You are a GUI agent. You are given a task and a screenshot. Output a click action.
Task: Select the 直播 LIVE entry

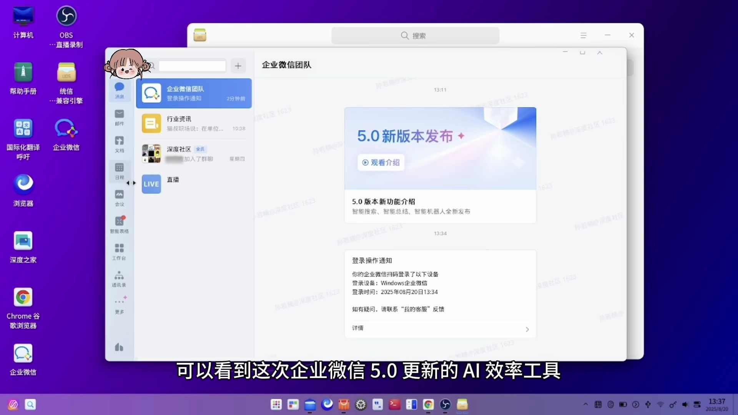pos(194,184)
